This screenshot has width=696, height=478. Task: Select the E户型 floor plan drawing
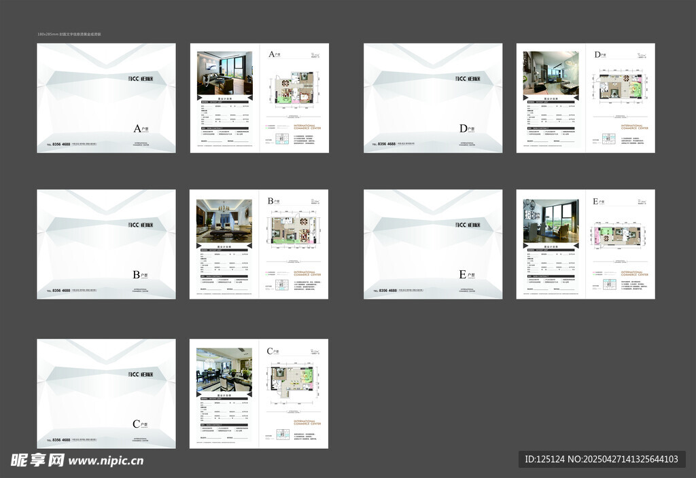[617, 234]
